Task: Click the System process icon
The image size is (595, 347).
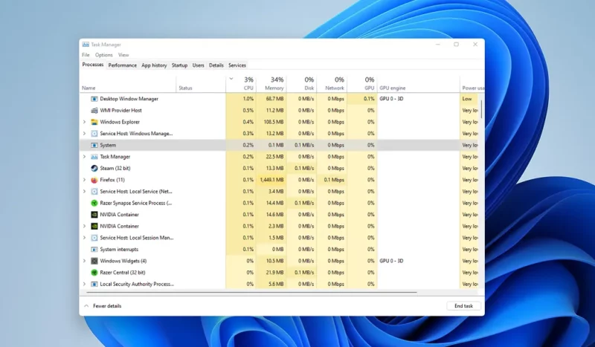Action: (x=94, y=145)
